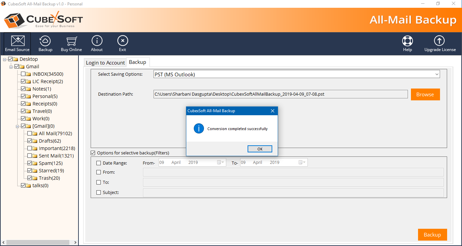Open the About info icon
The height and width of the screenshot is (246, 462).
(97, 44)
